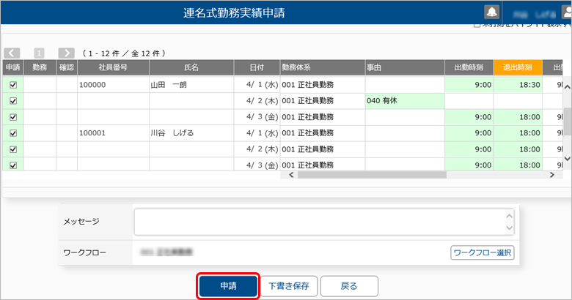
Task: Click the vertical scrollbar thumb of the table
Action: tap(568, 121)
